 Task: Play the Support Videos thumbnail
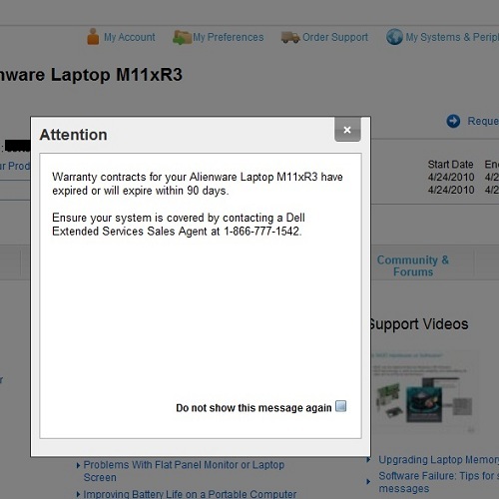pos(425,392)
